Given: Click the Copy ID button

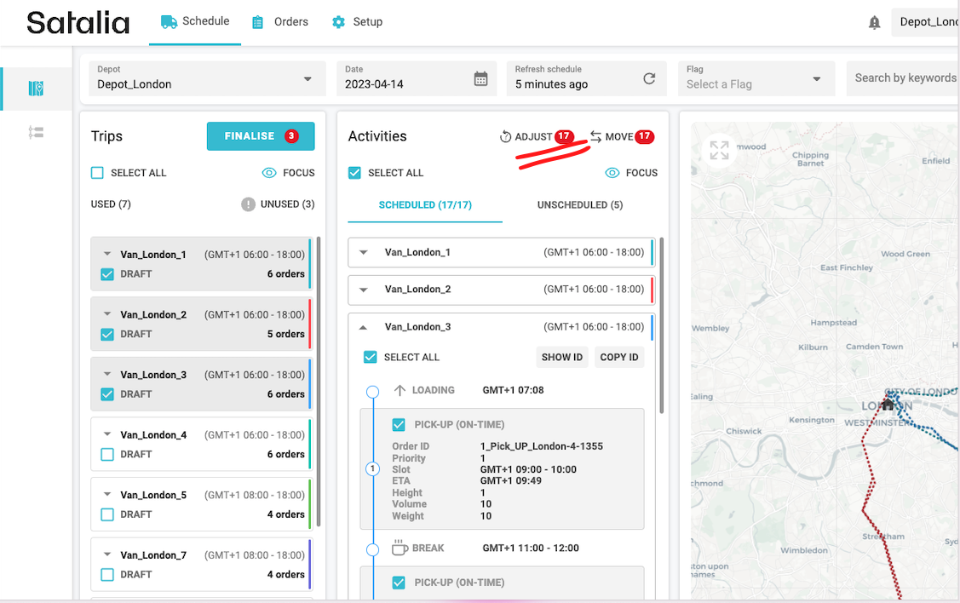Looking at the screenshot, I should (x=618, y=357).
